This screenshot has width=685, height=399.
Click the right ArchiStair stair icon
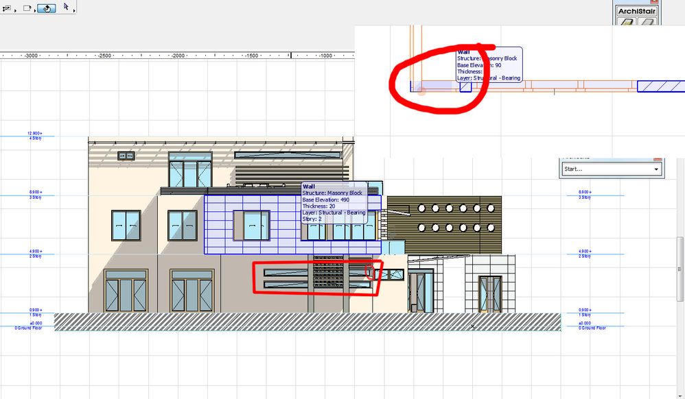click(646, 21)
